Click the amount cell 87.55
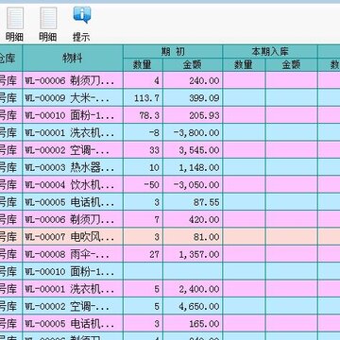This screenshot has width=340, height=340. pos(193,202)
